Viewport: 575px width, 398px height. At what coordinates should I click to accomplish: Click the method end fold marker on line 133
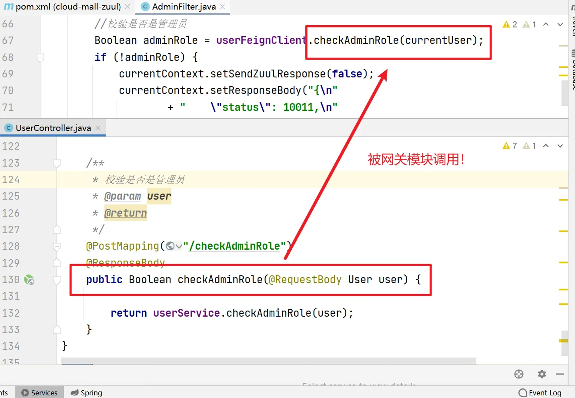tap(57, 329)
